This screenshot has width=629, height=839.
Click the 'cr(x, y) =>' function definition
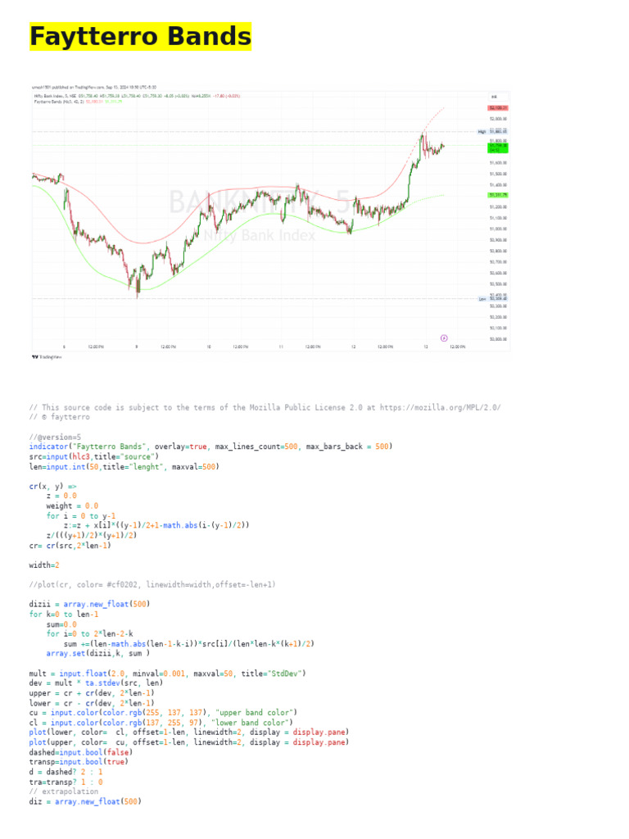tap(52, 486)
